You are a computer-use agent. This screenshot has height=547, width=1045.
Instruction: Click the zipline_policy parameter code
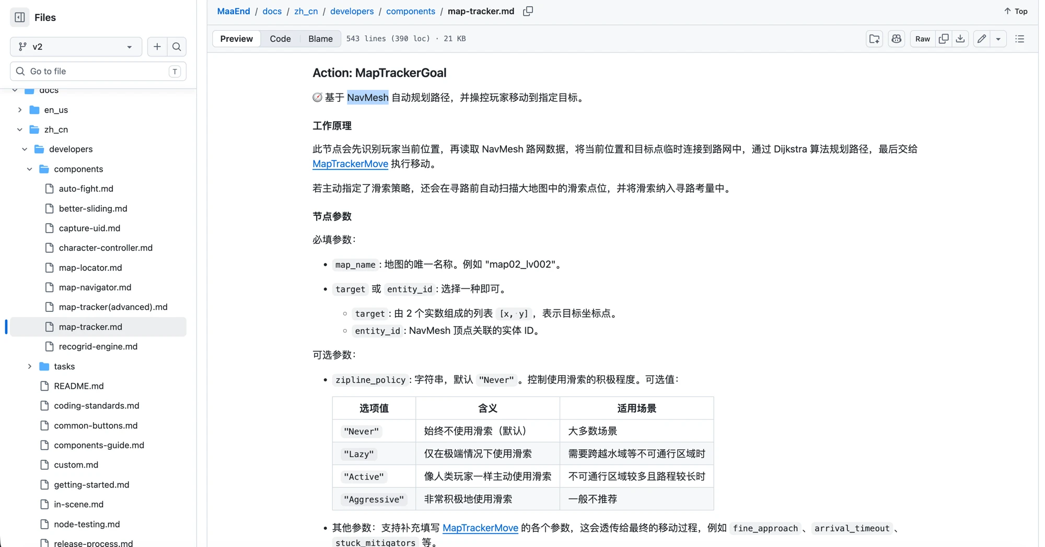click(x=370, y=380)
